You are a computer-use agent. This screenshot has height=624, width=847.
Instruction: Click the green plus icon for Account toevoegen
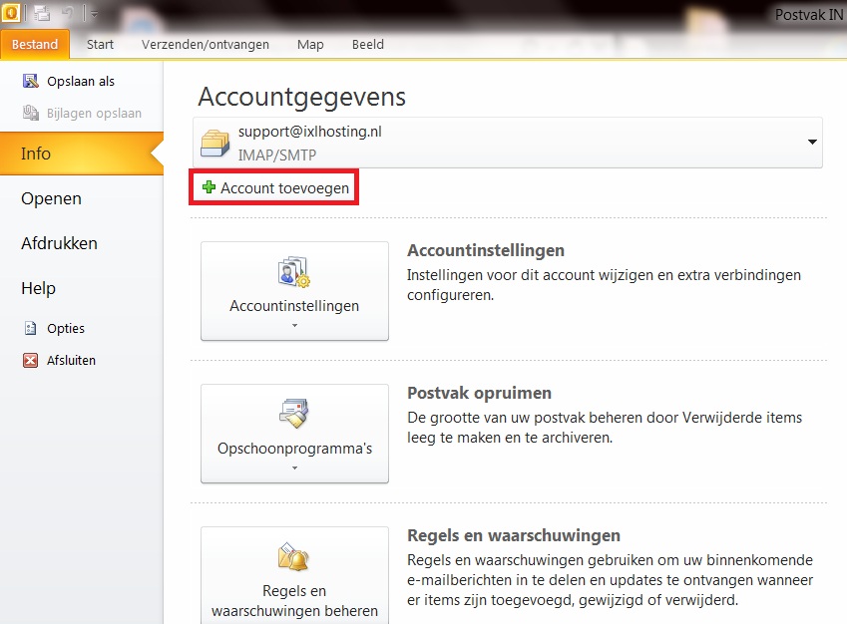[209, 187]
